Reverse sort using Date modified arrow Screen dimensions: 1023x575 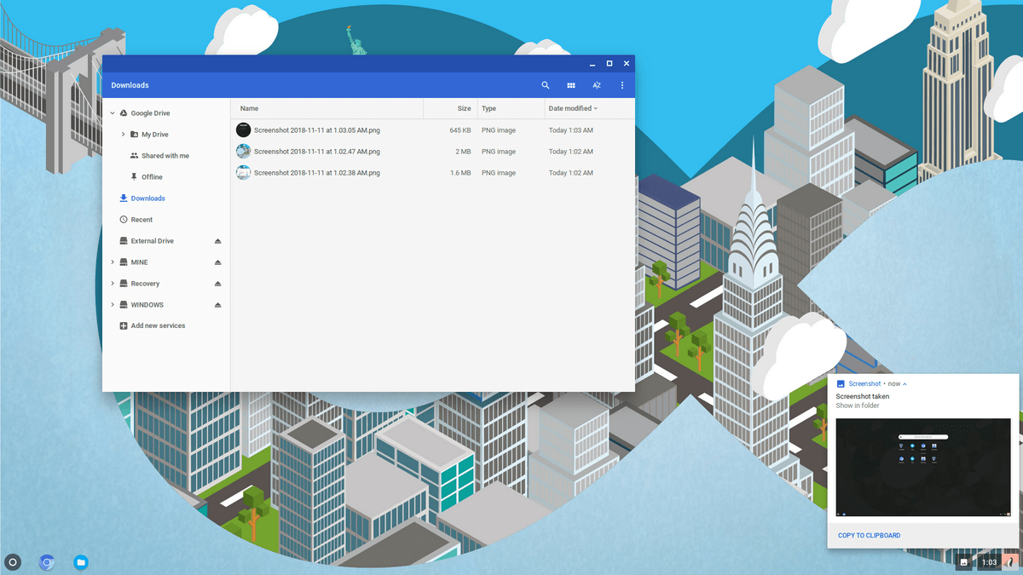(596, 109)
